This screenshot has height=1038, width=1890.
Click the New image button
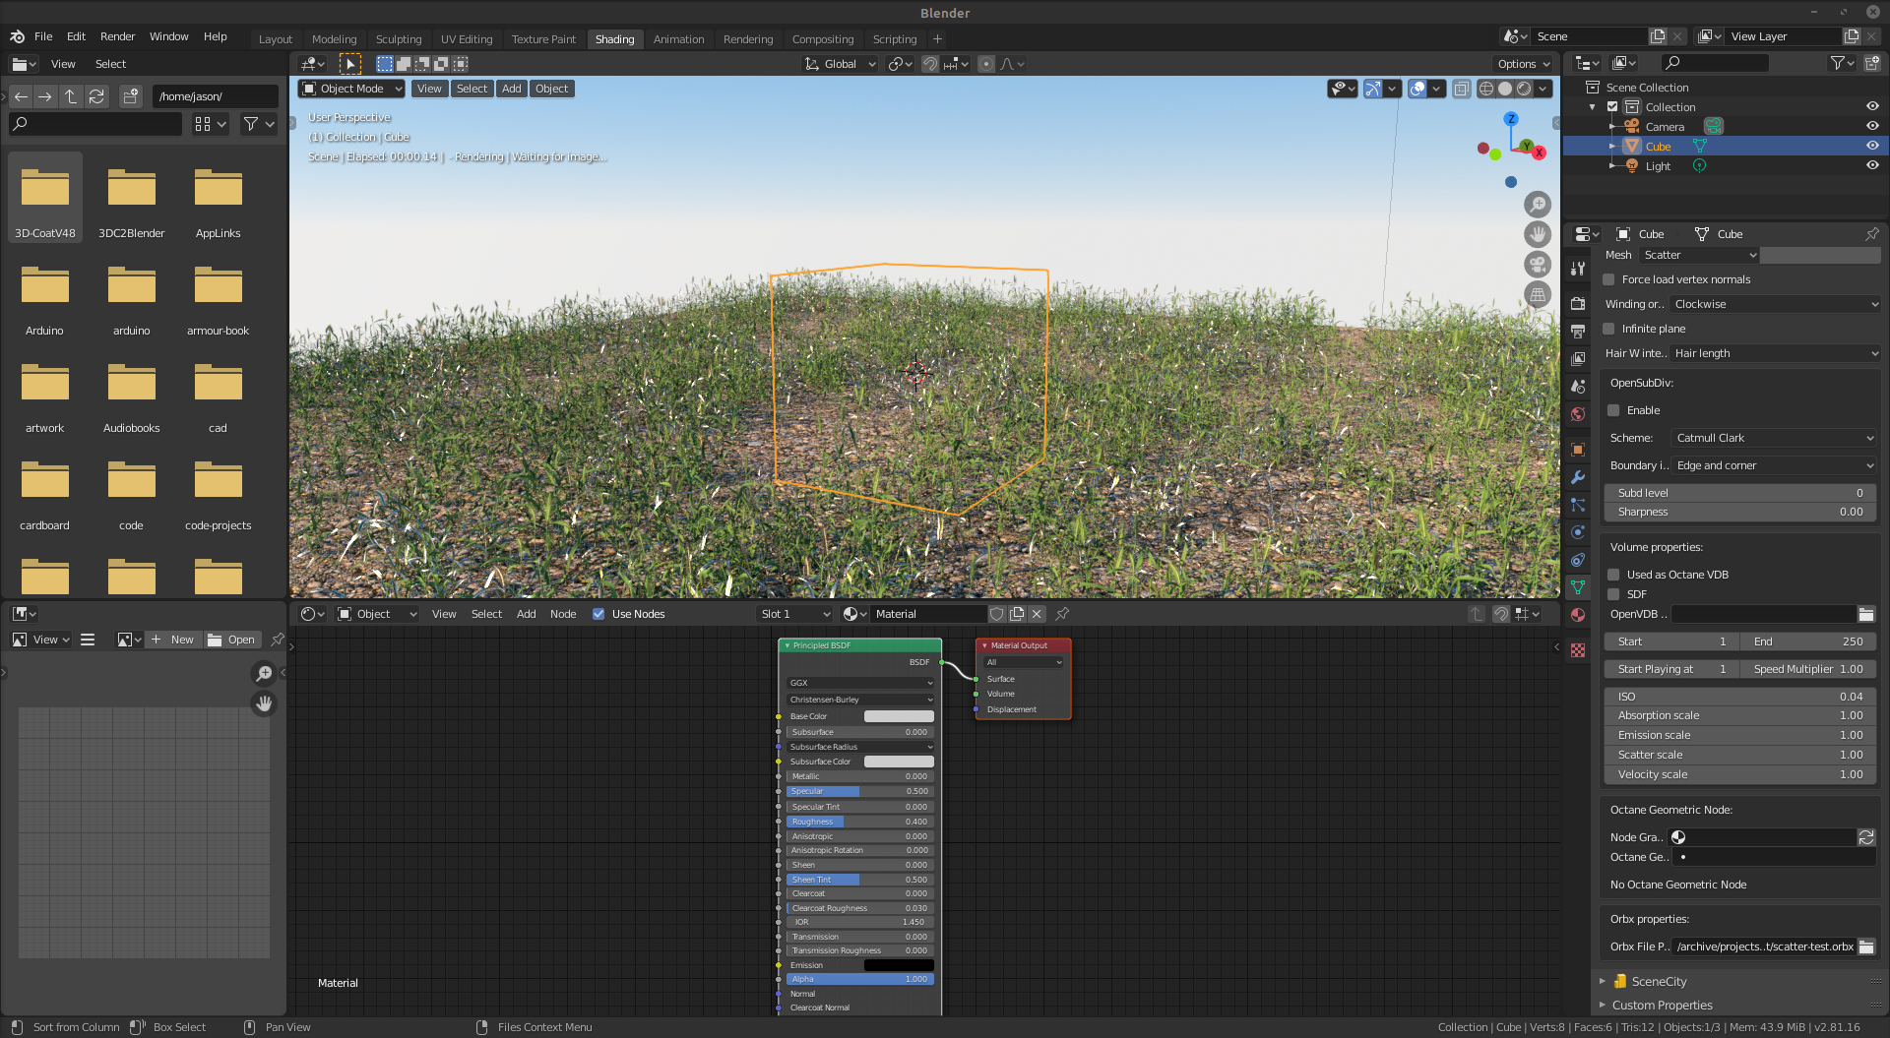172,640
